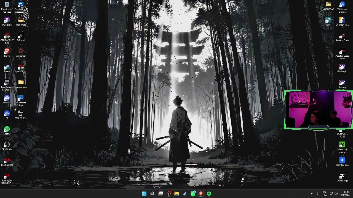Open WhatsApp from the taskbar
Viewport: 353px width, 198px height.
[193, 194]
